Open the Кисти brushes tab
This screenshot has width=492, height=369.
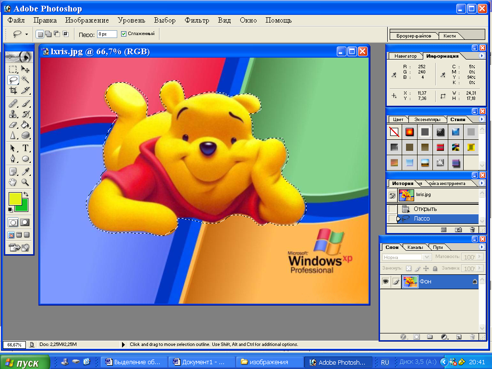449,36
